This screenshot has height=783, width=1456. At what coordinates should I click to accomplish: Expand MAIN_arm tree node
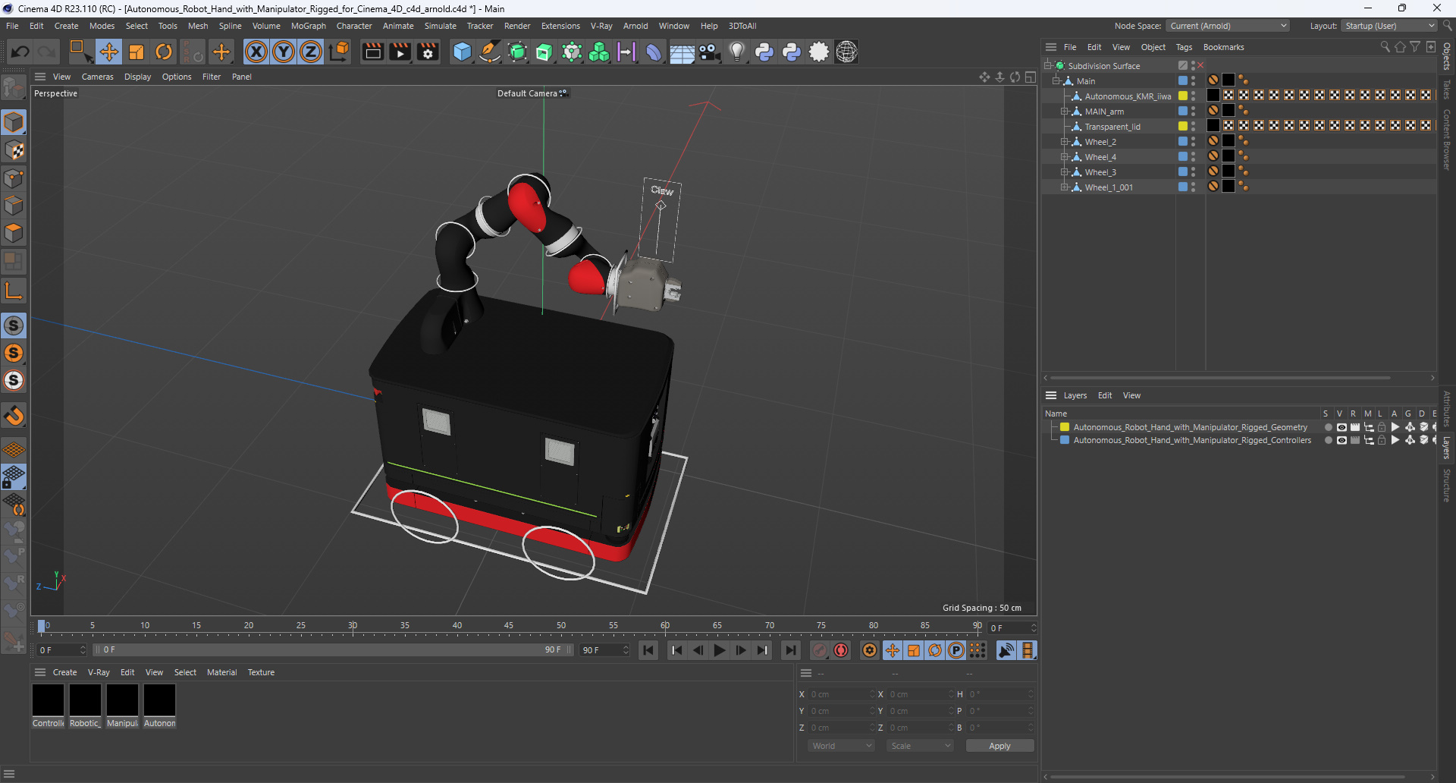(1064, 111)
